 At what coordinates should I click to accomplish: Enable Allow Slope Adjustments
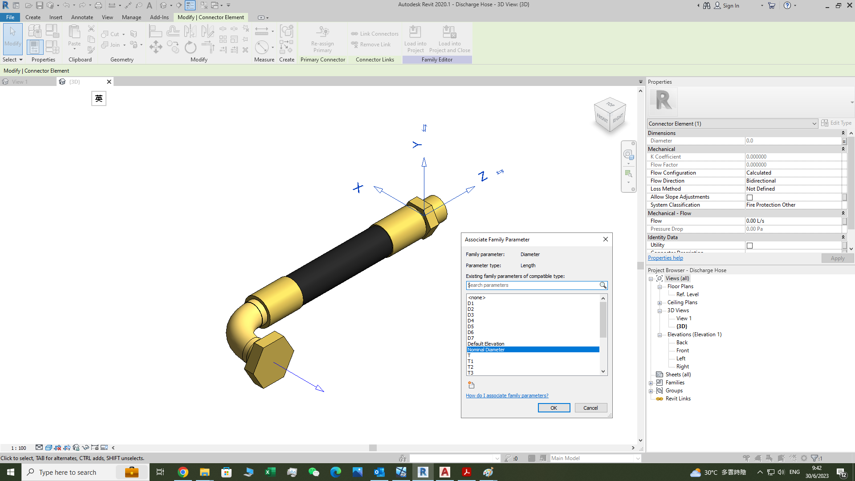[749, 197]
